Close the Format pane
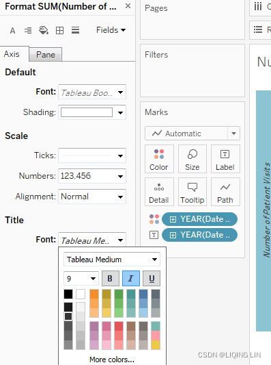Screen dimensions: 271x365 pos(128,6)
